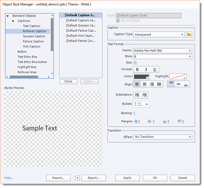Browse caption type folder icon
This screenshot has width=204, height=188.
pos(189,35)
